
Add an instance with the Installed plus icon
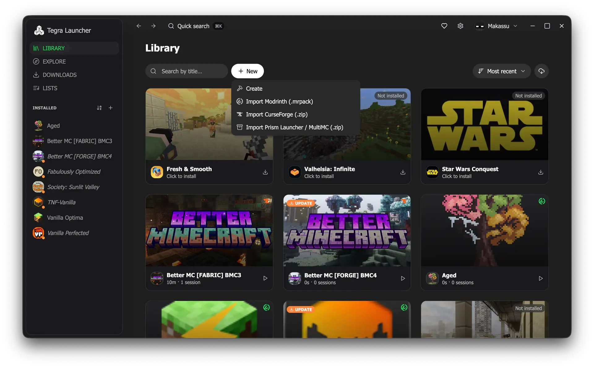[110, 108]
